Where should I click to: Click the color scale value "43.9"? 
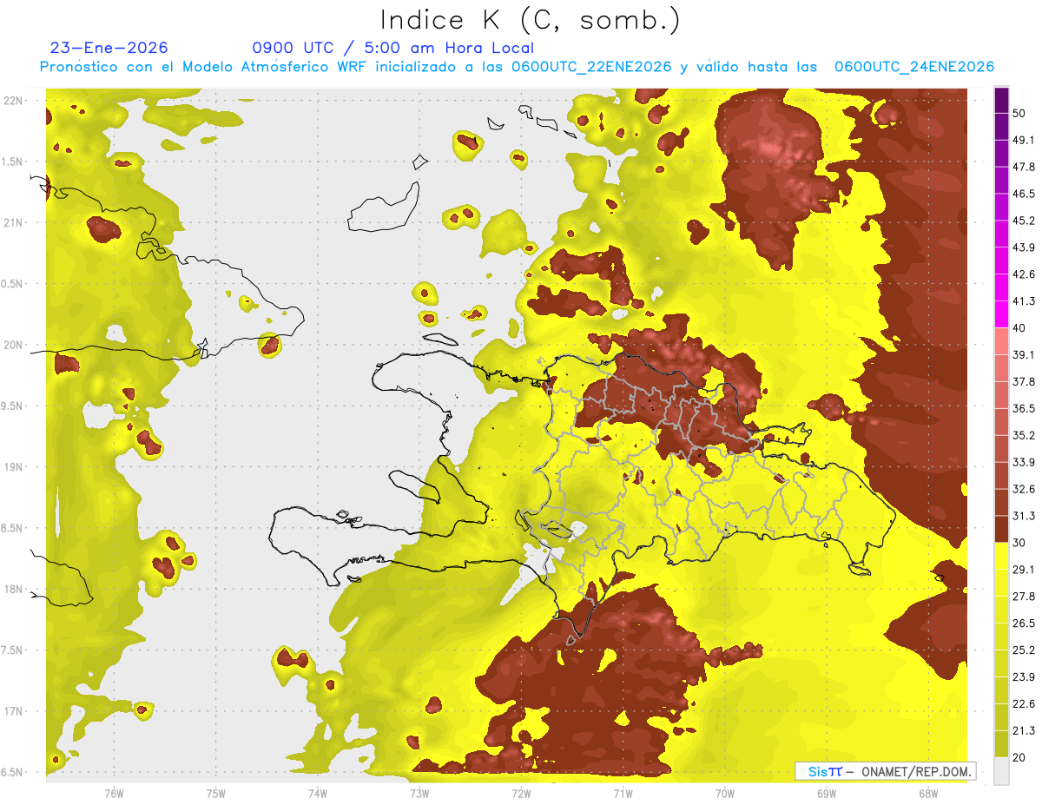pyautogui.click(x=1024, y=247)
